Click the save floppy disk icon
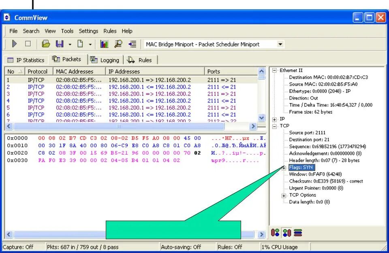Viewport: 389px width, 253px height. (60, 44)
